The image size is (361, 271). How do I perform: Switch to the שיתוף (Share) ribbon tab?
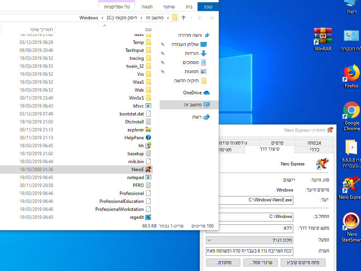coord(169,7)
